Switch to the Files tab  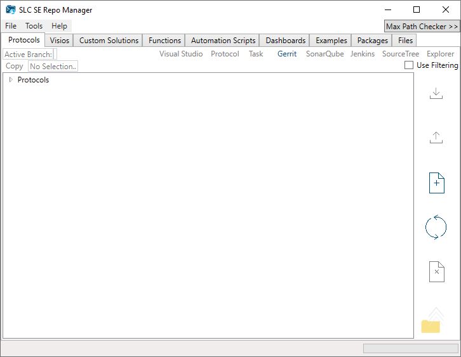405,40
